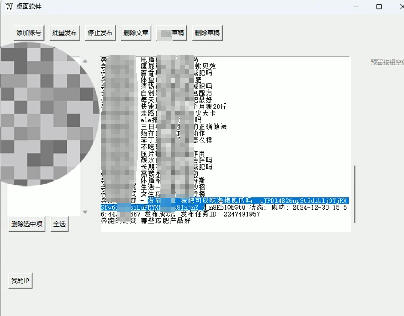The height and width of the screenshot is (316, 404).
Task: Click the 桌面软件 window title icon
Action: (9, 7)
